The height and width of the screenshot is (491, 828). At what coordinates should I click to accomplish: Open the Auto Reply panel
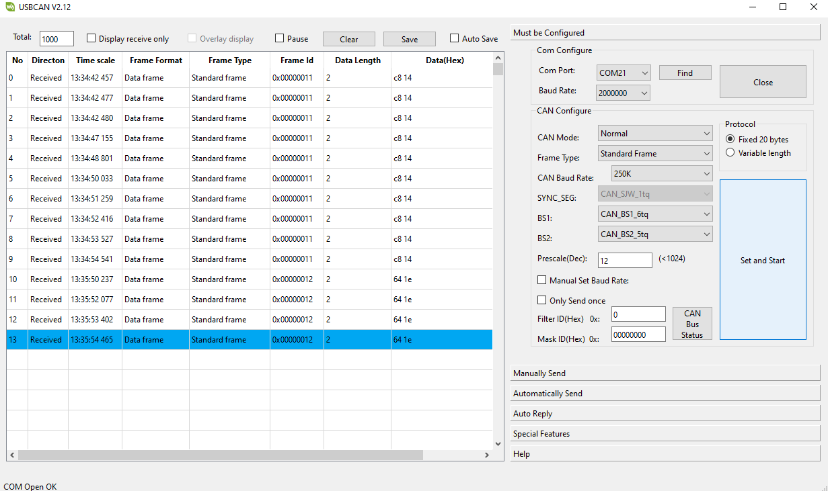tap(665, 414)
